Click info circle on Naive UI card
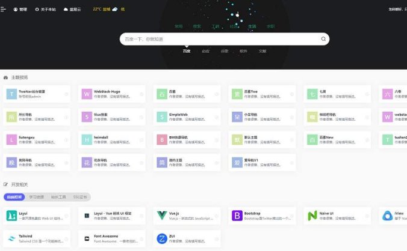Screen dimensions: 407x251 (x=367, y=216)
